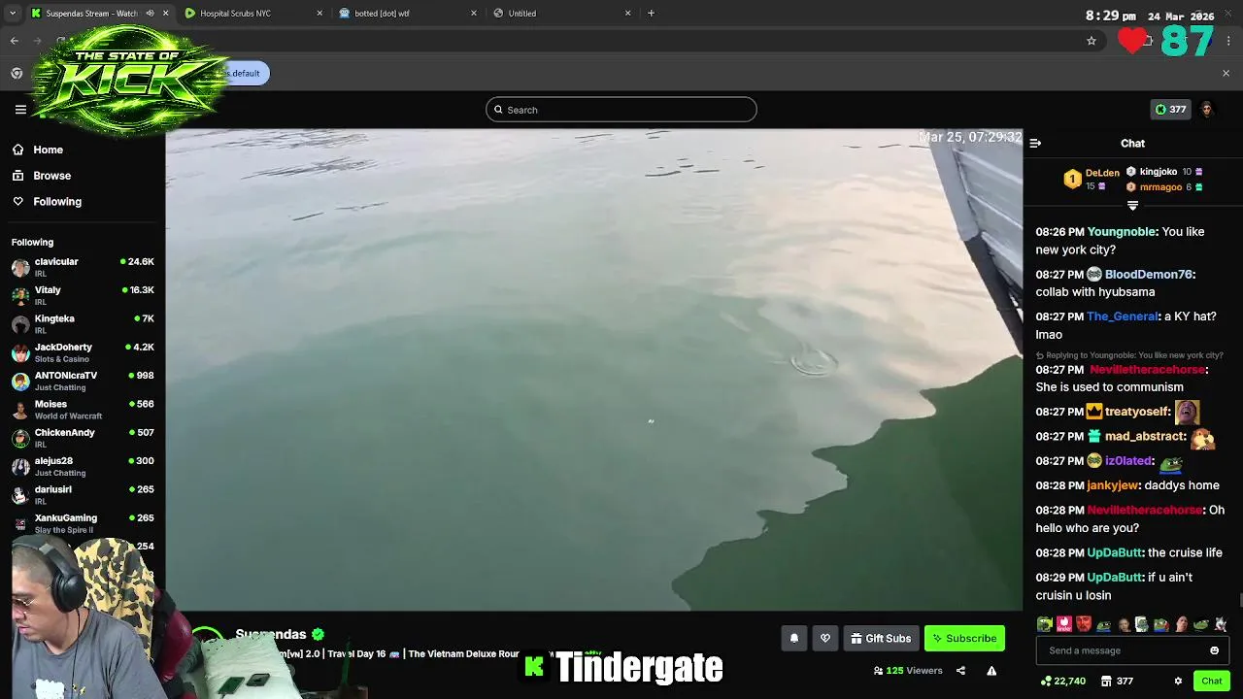Image resolution: width=1243 pixels, height=699 pixels.
Task: Click the Kick search field
Action: (621, 110)
